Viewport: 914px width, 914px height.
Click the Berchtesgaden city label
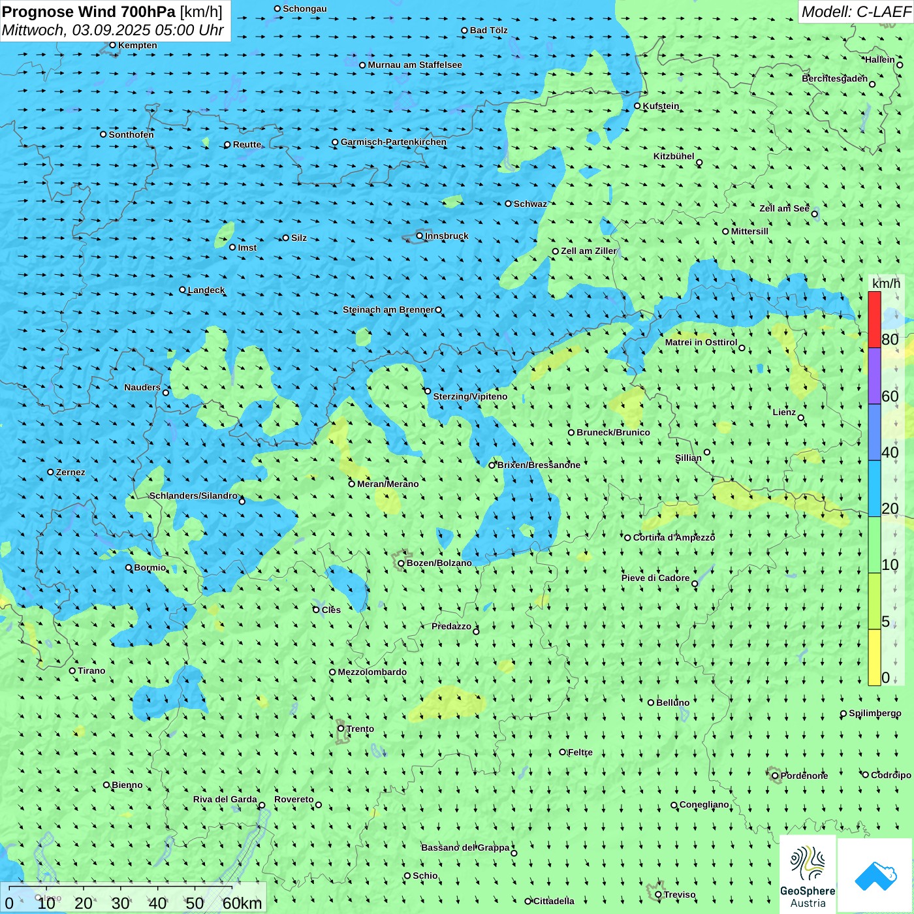pyautogui.click(x=835, y=78)
